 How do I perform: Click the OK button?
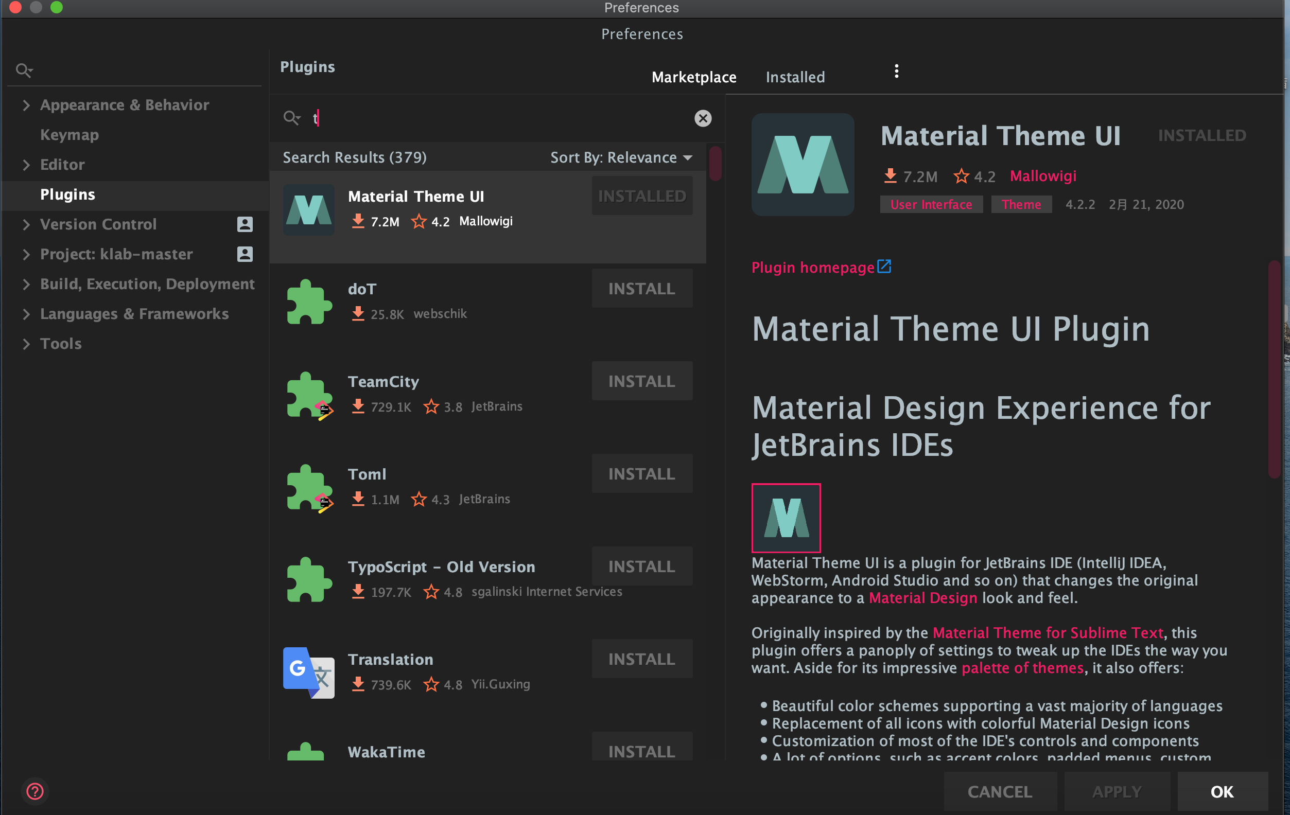point(1222,791)
